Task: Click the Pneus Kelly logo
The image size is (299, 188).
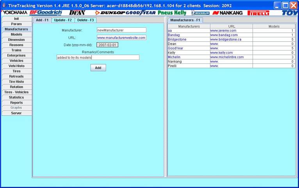Action: click(x=172, y=13)
